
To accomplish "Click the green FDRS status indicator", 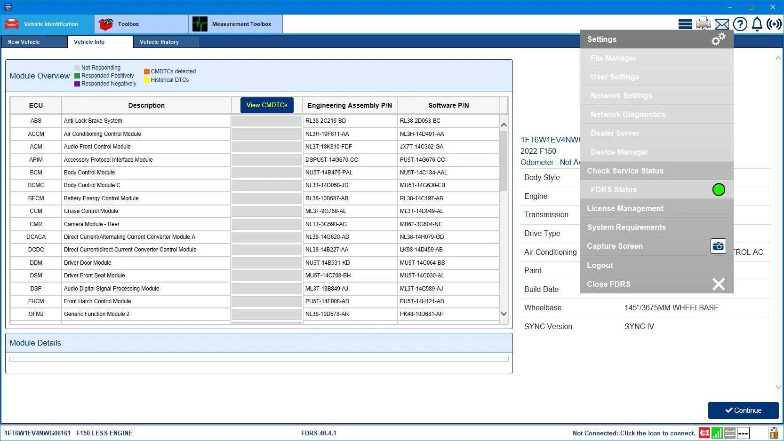I will click(719, 189).
